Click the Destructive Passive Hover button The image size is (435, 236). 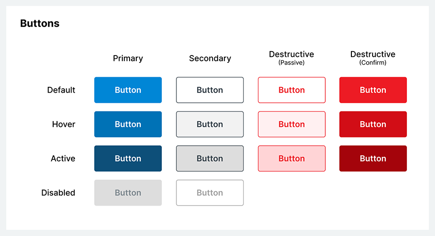[291, 125]
